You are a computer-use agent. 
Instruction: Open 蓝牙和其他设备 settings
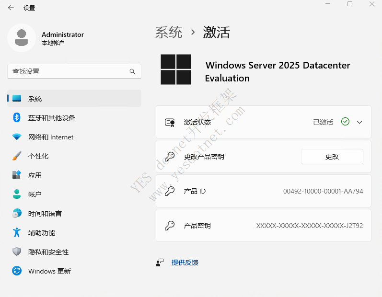pos(74,117)
